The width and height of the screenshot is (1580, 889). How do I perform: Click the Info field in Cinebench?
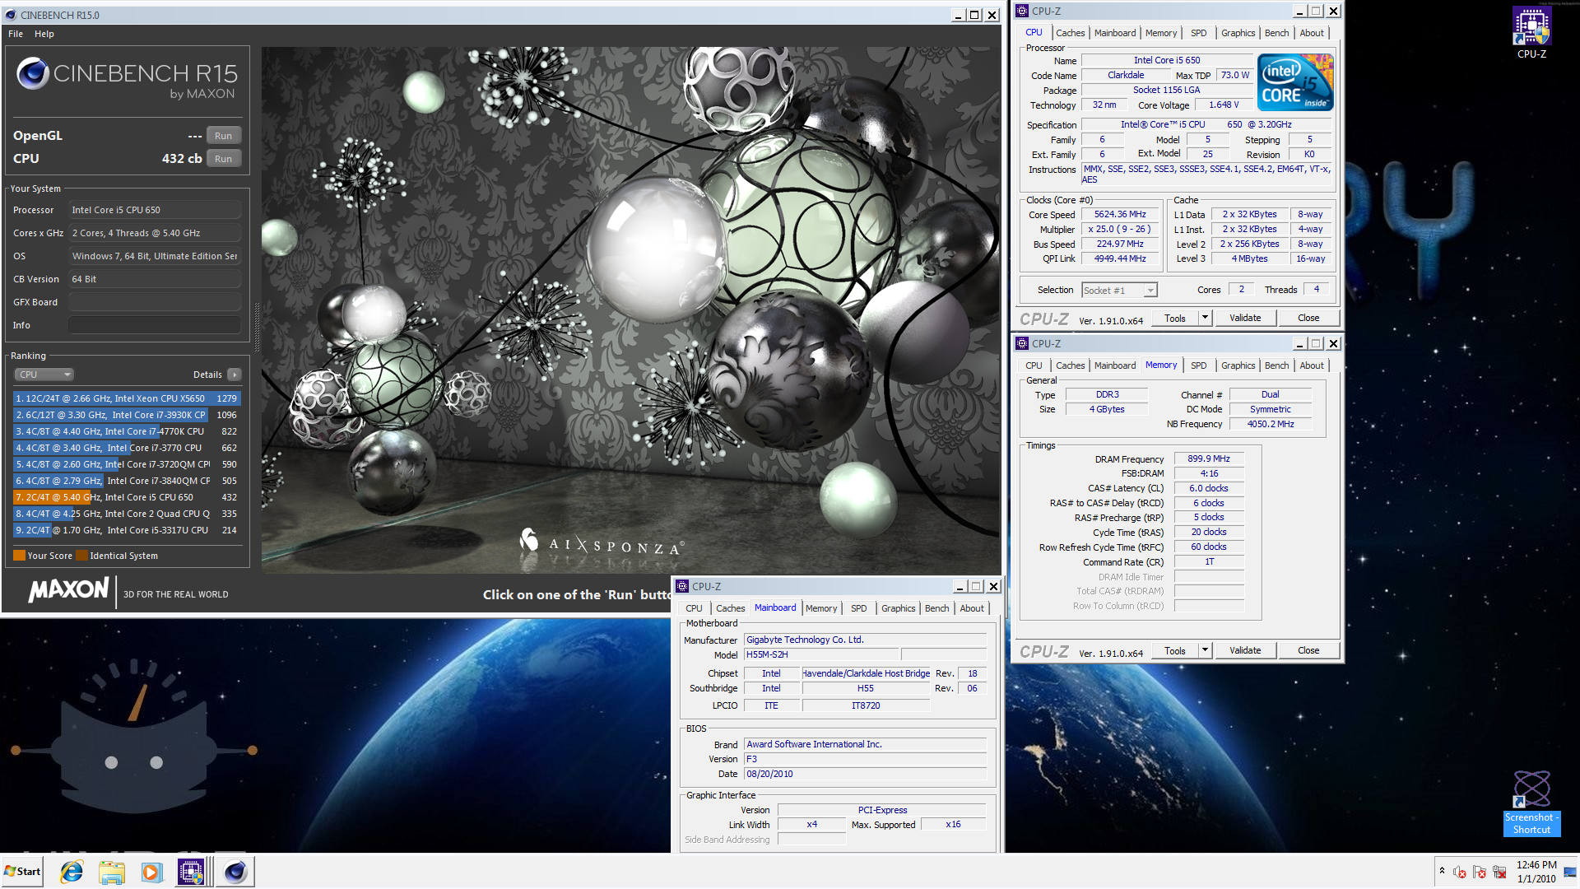tap(155, 325)
